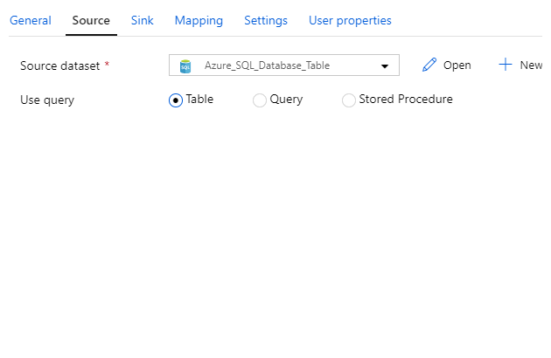Select the Source tab
This screenshot has width=551, height=358.
click(x=91, y=20)
